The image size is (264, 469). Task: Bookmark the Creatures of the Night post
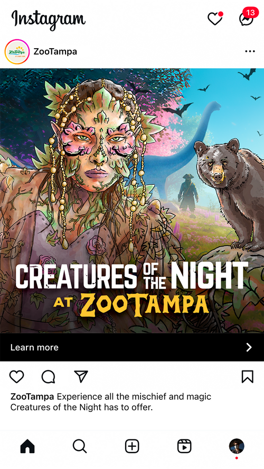pyautogui.click(x=247, y=376)
